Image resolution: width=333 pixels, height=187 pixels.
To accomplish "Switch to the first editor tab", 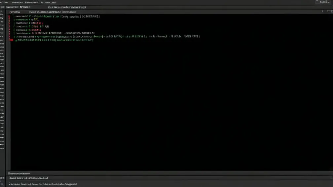I will click(x=15, y=12).
